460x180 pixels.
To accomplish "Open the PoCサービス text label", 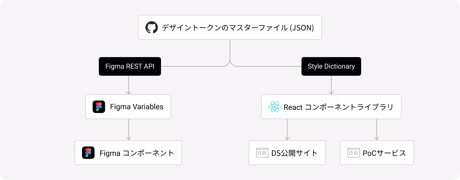I will click(x=384, y=153).
